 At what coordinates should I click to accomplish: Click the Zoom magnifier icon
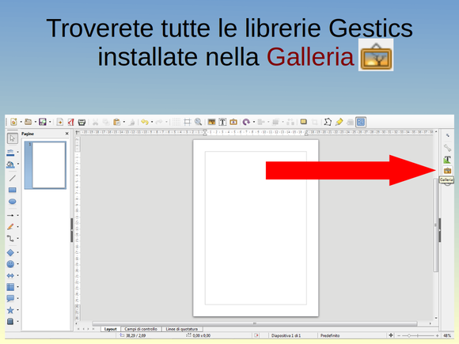coord(198,122)
